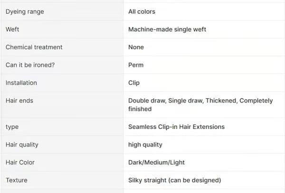Select "Silky straight (can be designed)" text
Image resolution: width=285 pixels, height=193 pixels.
pos(174,180)
